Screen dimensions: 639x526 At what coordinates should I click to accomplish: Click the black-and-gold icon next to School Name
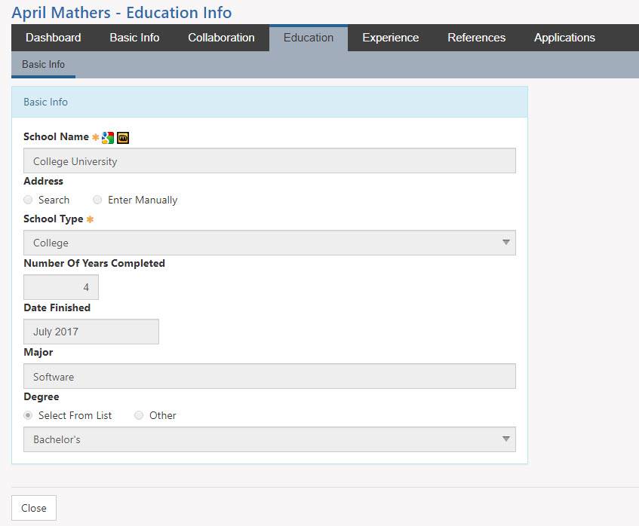click(x=123, y=137)
